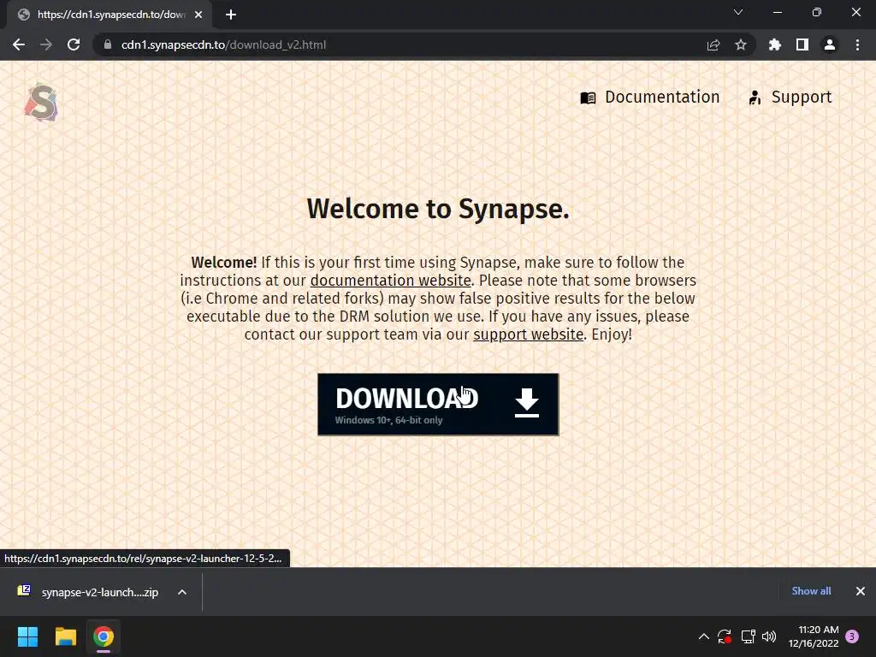Open File Explorer from taskbar

(65, 636)
